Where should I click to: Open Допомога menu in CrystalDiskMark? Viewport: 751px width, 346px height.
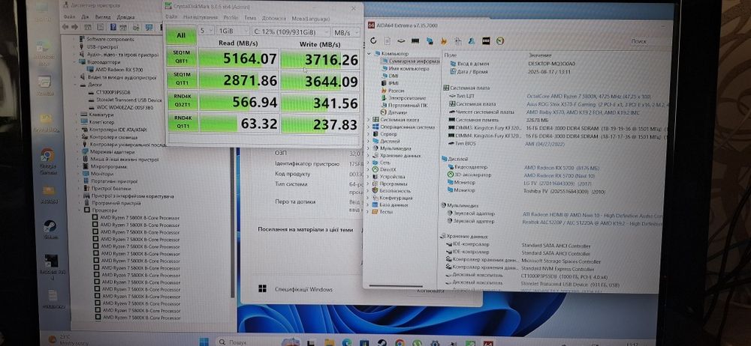pos(273,19)
